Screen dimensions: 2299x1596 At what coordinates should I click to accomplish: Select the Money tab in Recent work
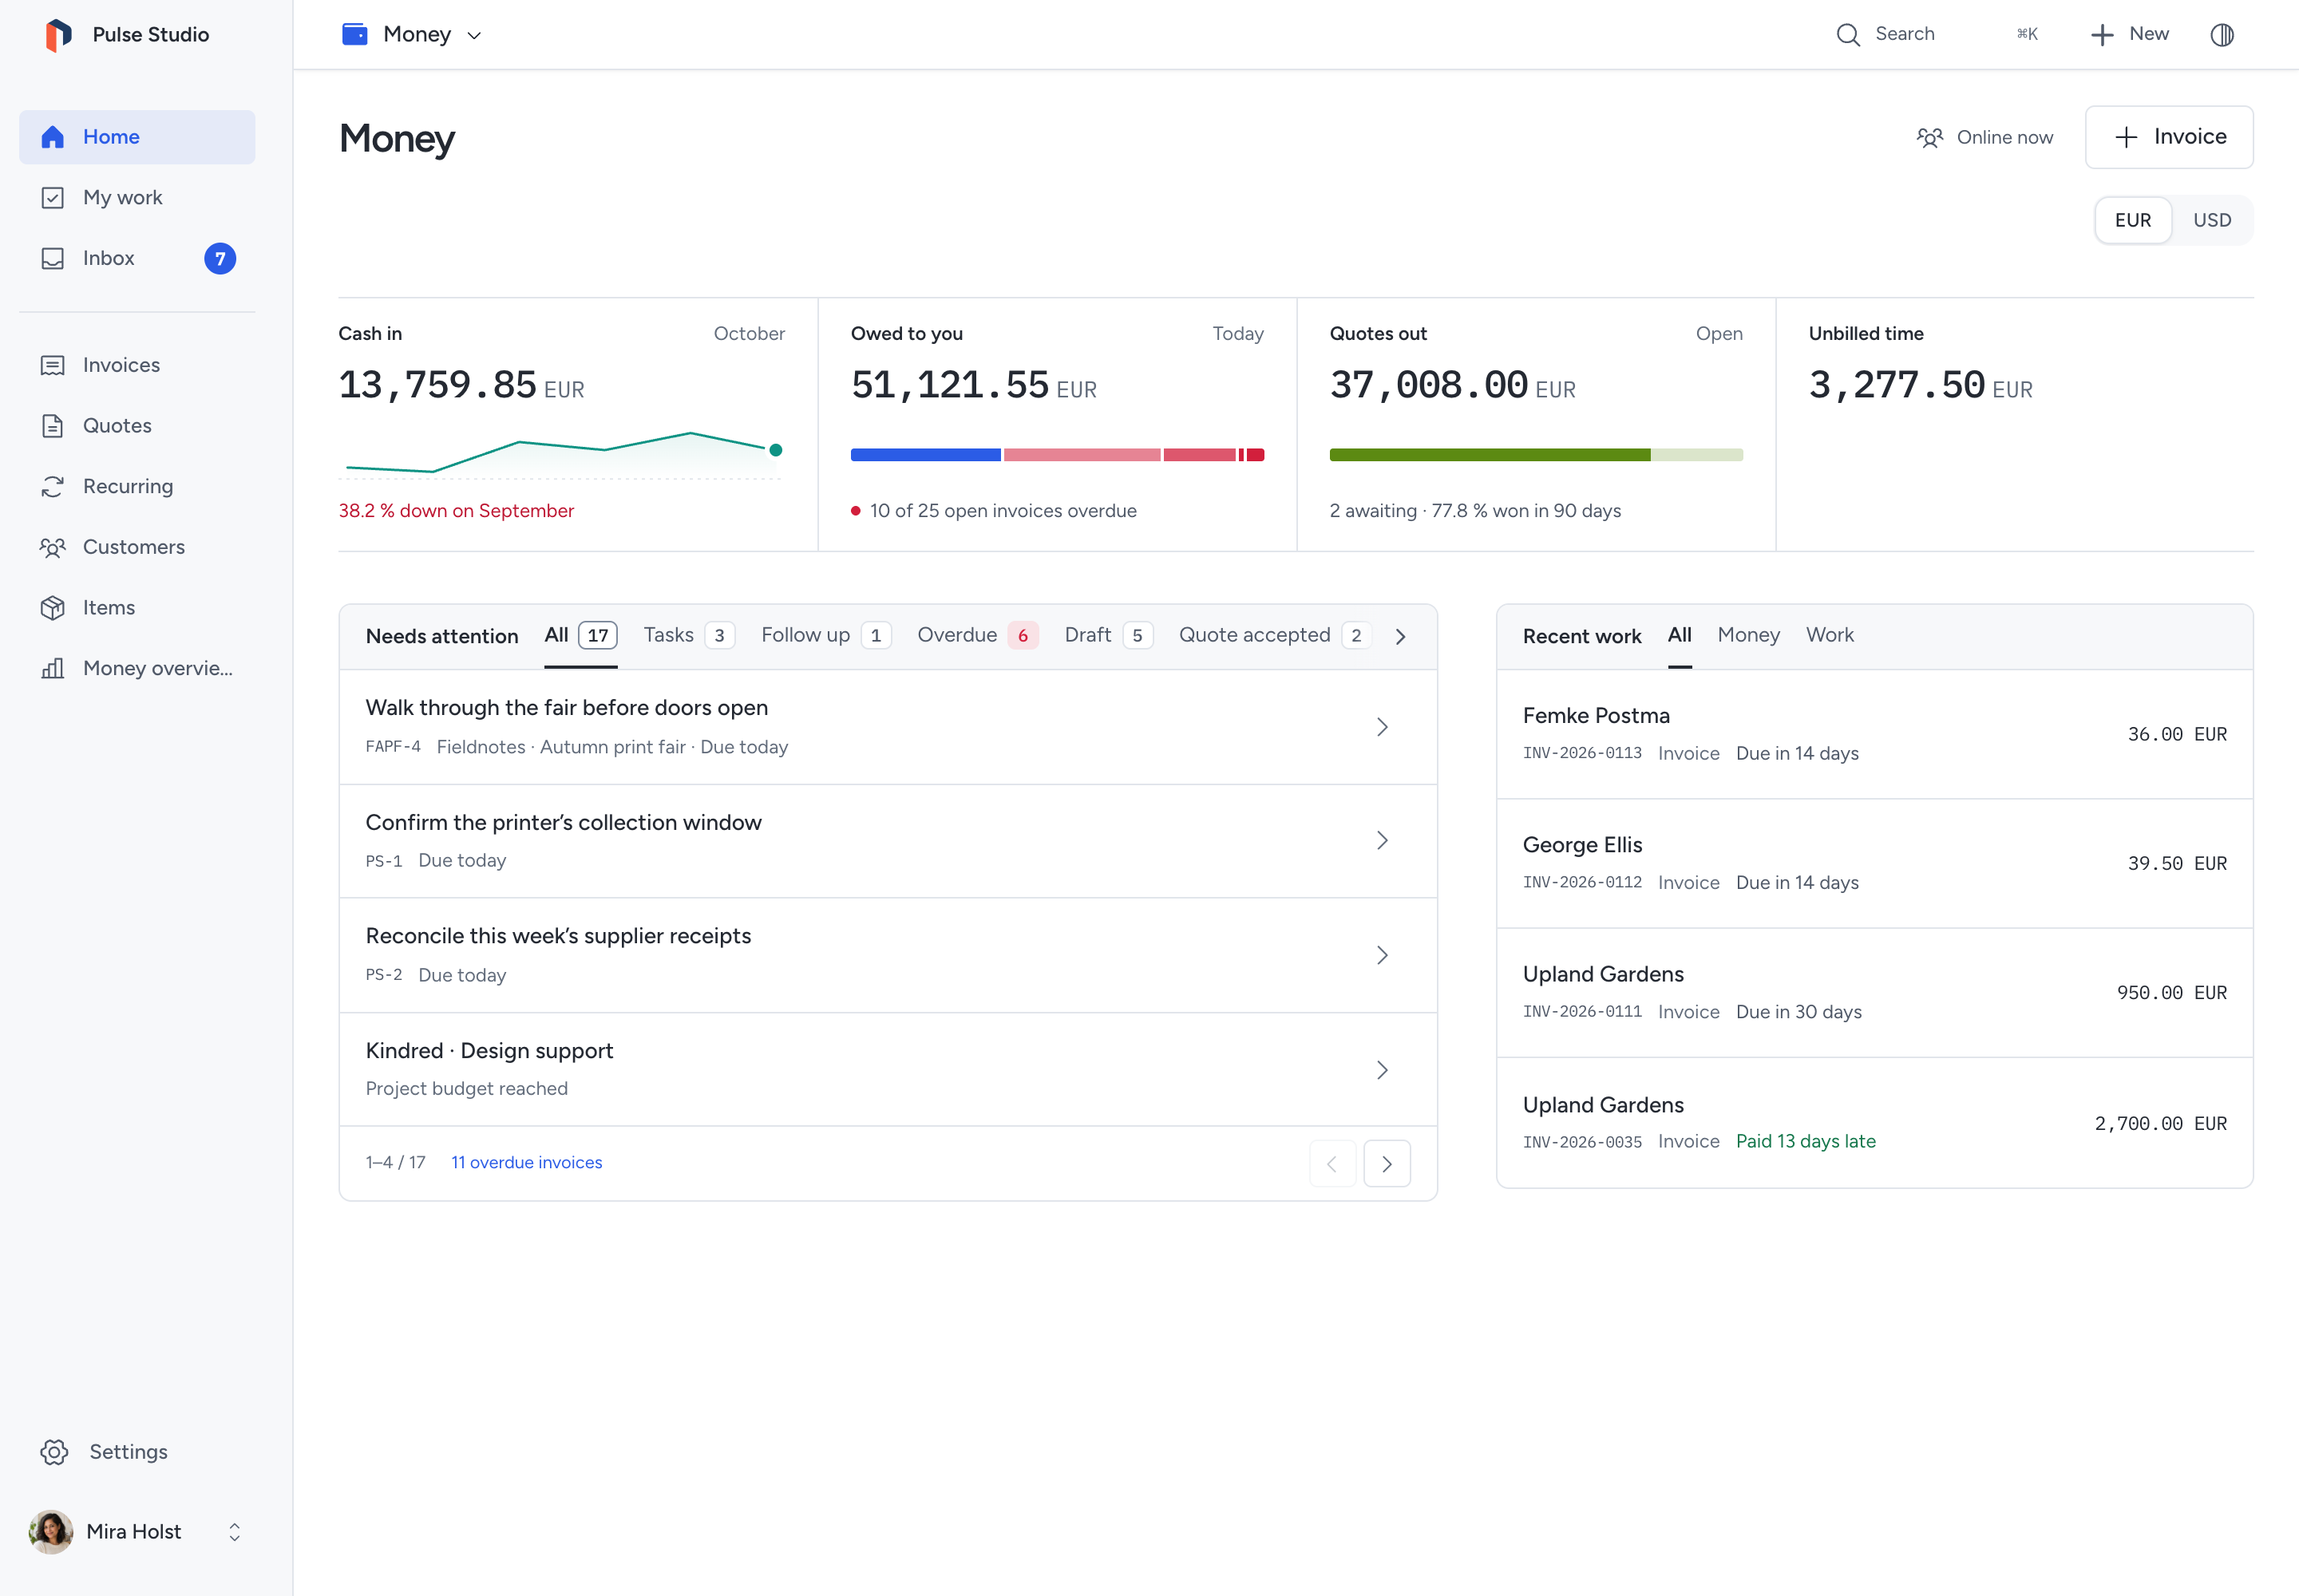[1747, 635]
